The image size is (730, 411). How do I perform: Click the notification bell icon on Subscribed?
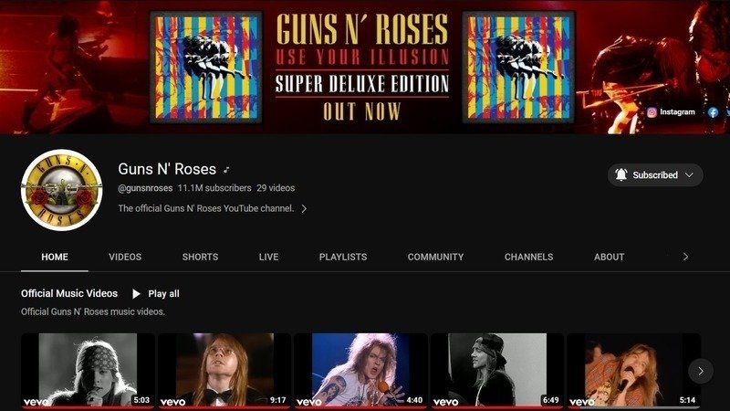(x=621, y=174)
